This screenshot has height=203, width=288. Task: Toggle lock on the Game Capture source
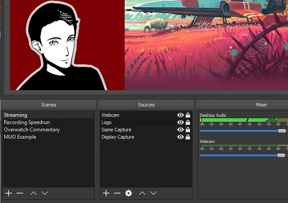tap(188, 130)
